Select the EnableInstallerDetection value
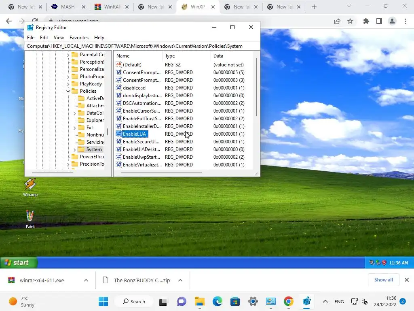Screen dimensions: 414x311 pos(142,126)
